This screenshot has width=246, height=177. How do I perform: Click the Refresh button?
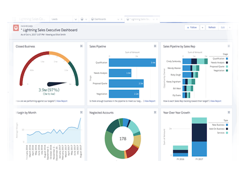[x=212, y=27]
